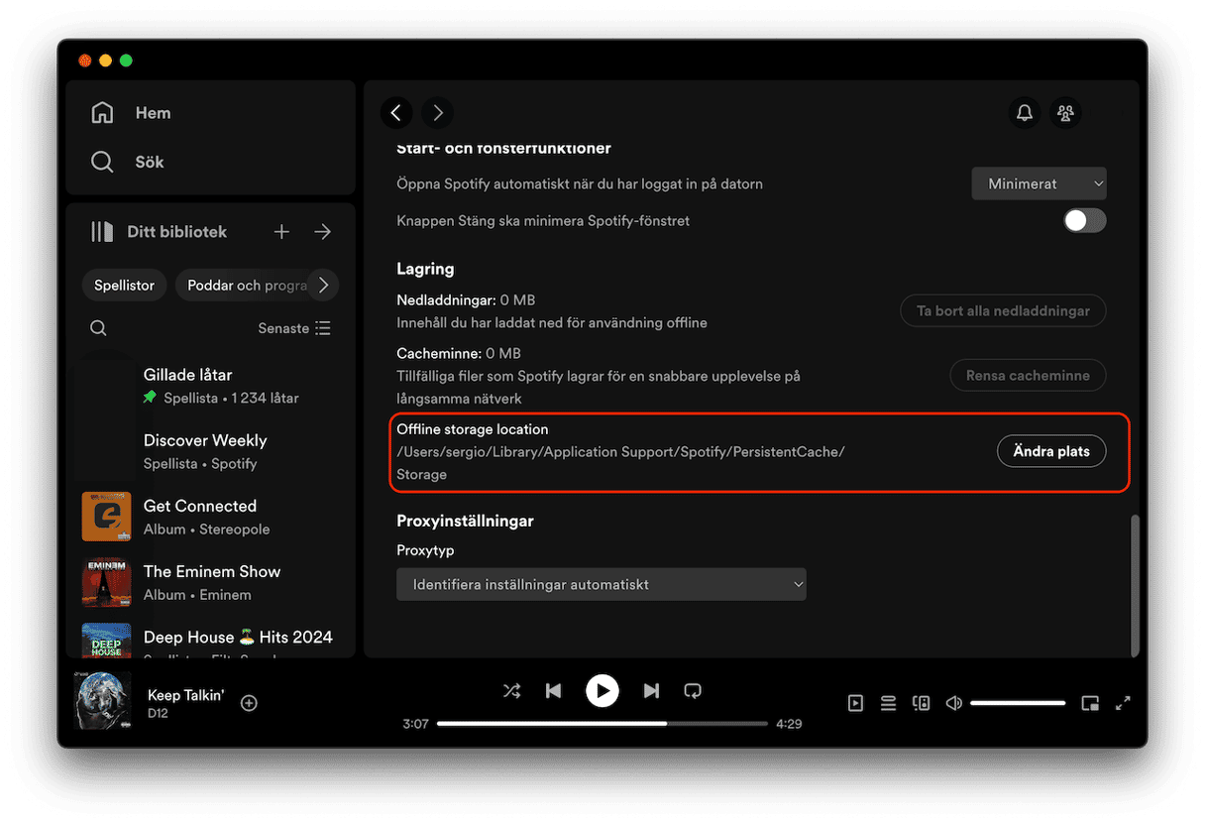Open Gillade låtar playlist
Image resolution: width=1205 pixels, height=824 pixels.
(x=210, y=385)
